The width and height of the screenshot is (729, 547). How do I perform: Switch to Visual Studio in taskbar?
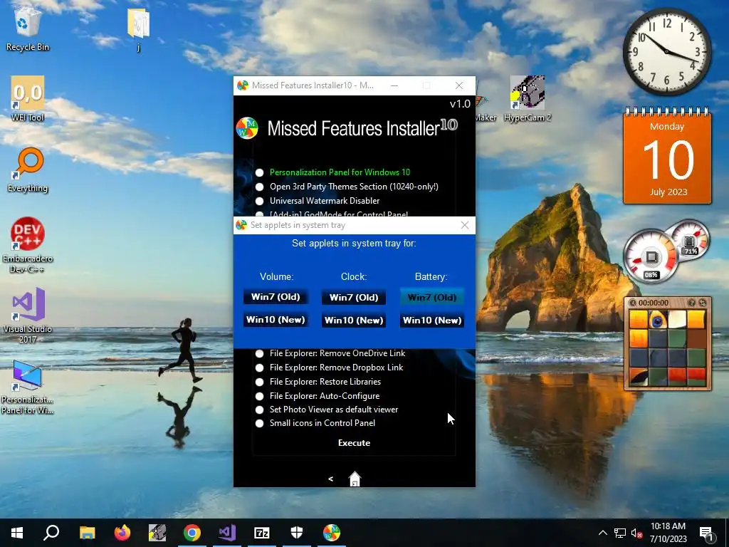pyautogui.click(x=227, y=533)
